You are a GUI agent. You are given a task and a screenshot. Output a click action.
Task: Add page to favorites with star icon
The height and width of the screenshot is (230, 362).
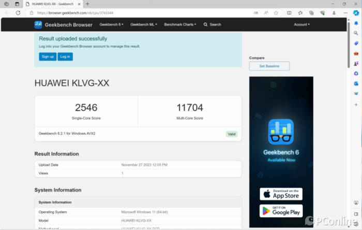click(276, 12)
